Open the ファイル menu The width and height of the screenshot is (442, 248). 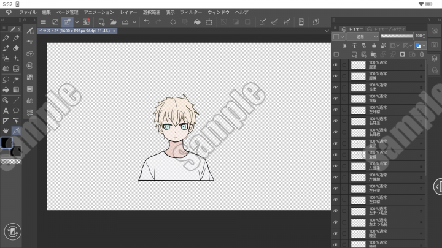(28, 12)
